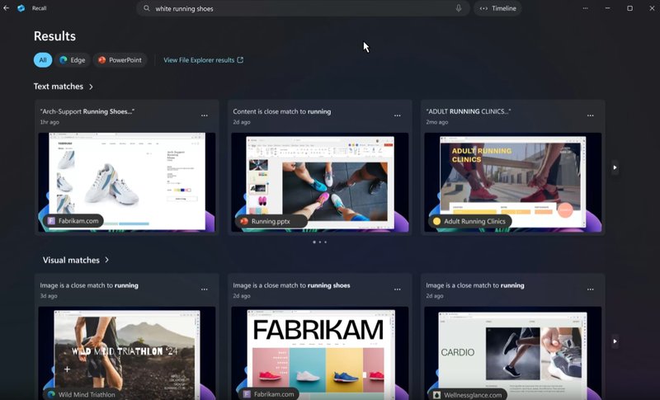Screen dimensions: 660x400
Task: Open the three-dot menu in title bar
Action: (585, 8)
